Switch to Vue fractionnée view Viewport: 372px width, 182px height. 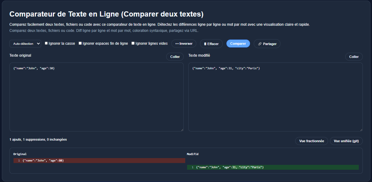point(311,141)
